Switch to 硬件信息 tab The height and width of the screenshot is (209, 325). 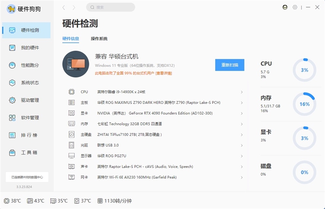coord(71,39)
